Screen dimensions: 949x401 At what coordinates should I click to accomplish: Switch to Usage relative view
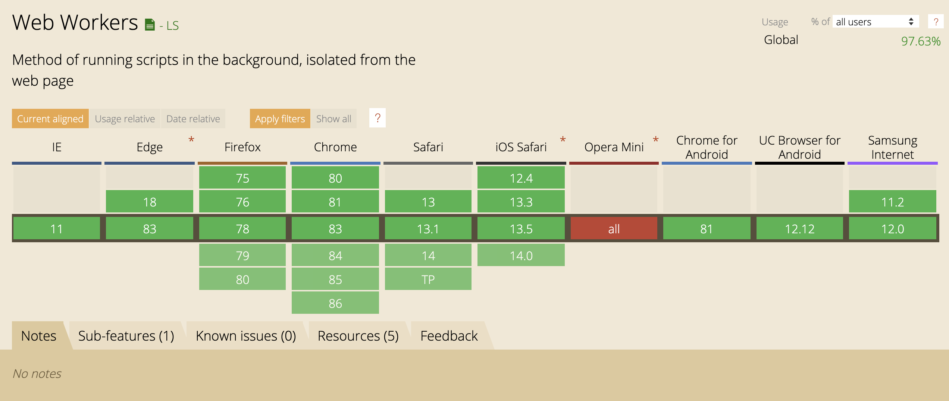(x=125, y=119)
